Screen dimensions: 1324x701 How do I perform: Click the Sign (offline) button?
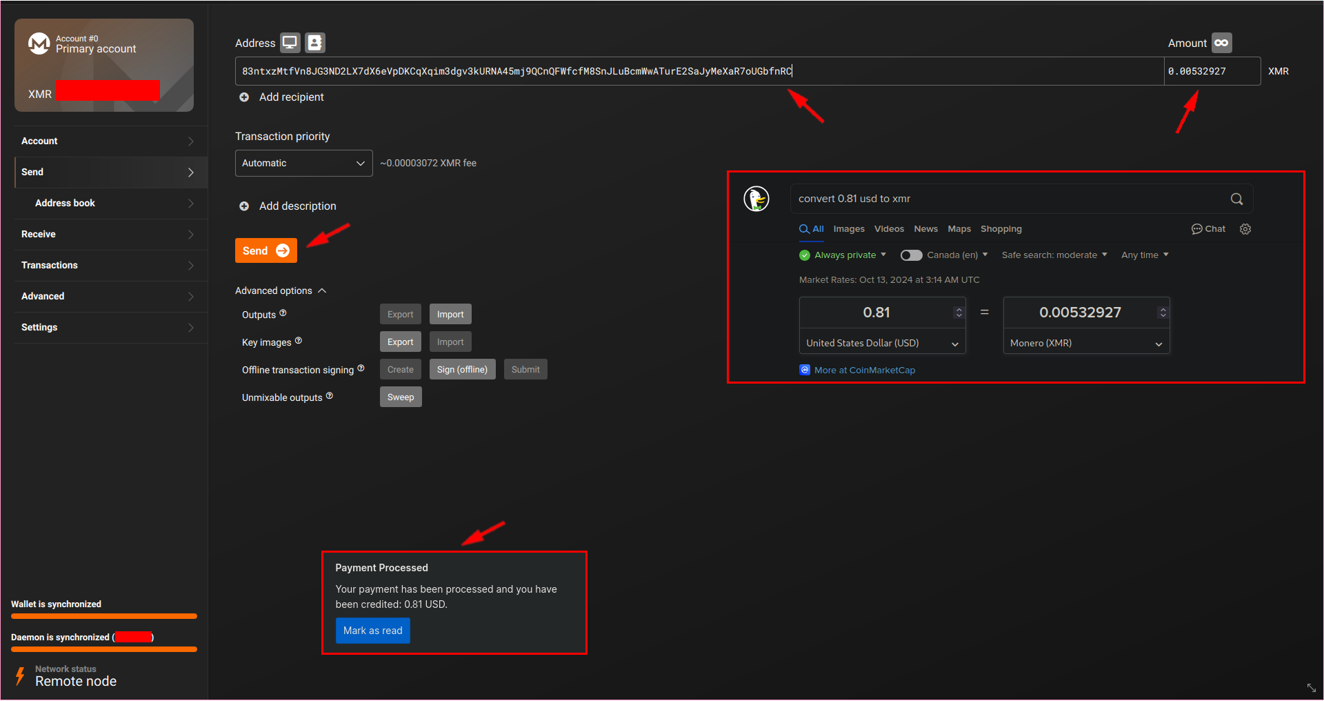point(462,370)
